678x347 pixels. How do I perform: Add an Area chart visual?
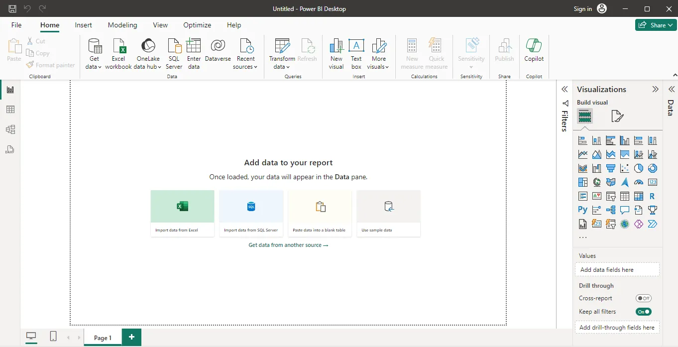pos(596,155)
